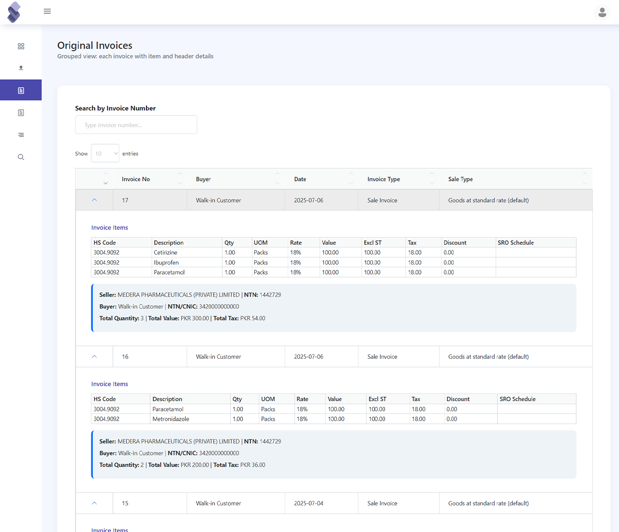
Task: Click the app logo in top left
Action: click(14, 12)
